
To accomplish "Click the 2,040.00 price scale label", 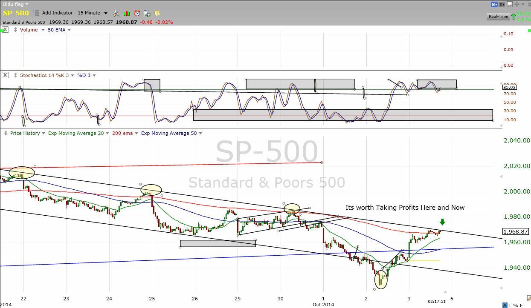I will pyautogui.click(x=517, y=140).
